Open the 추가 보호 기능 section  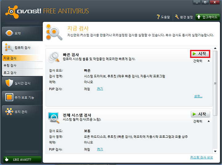[x=23, y=97]
